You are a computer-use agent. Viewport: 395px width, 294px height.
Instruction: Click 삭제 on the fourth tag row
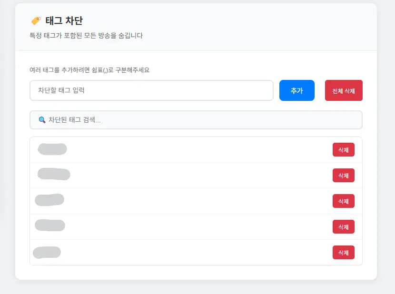[343, 227]
